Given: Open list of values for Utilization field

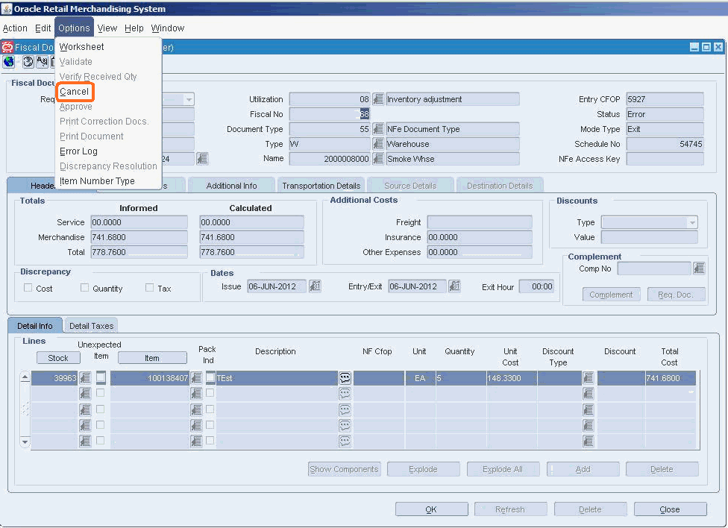Looking at the screenshot, I should coord(378,99).
